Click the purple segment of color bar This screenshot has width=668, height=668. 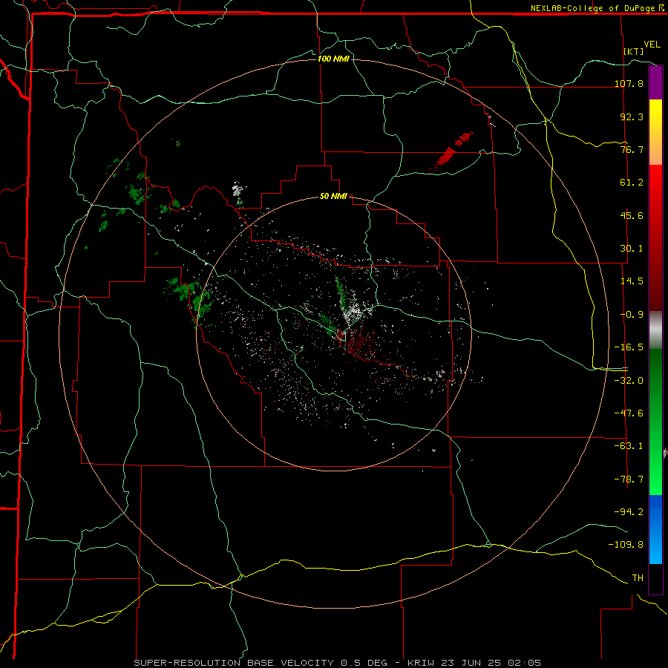tap(655, 82)
